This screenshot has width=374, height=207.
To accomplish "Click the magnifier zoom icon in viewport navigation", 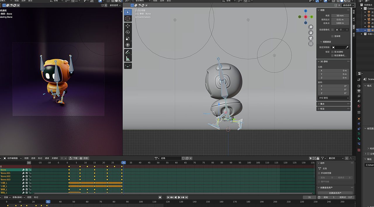I will coord(311,27).
